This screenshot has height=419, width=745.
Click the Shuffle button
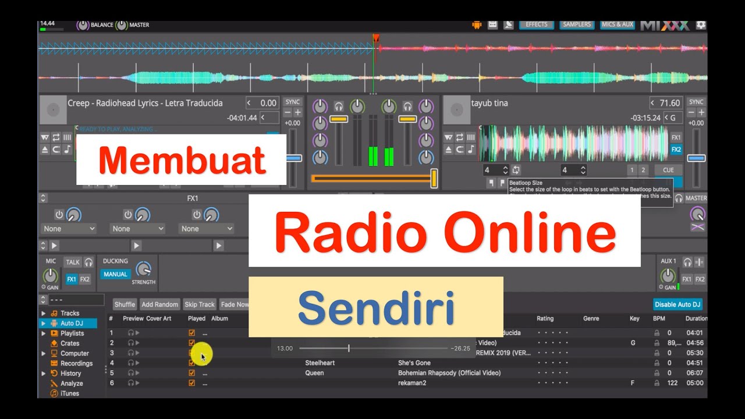click(x=125, y=304)
